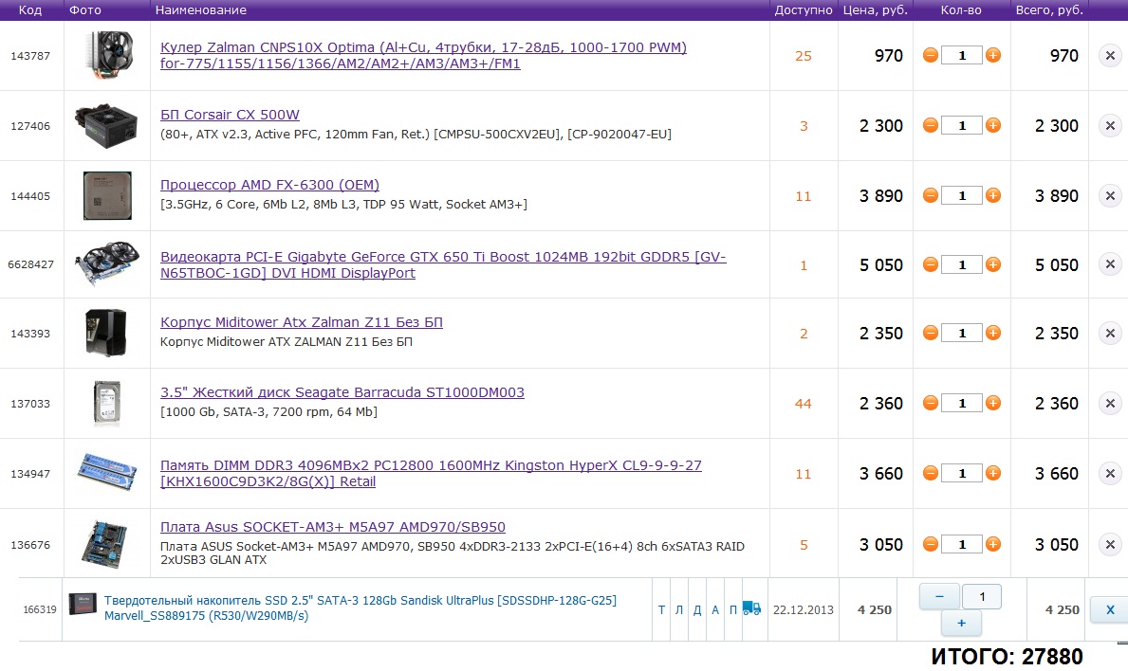This screenshot has width=1128, height=671.
Task: Remove Asus M5A97 board from cart
Action: coord(1110,545)
